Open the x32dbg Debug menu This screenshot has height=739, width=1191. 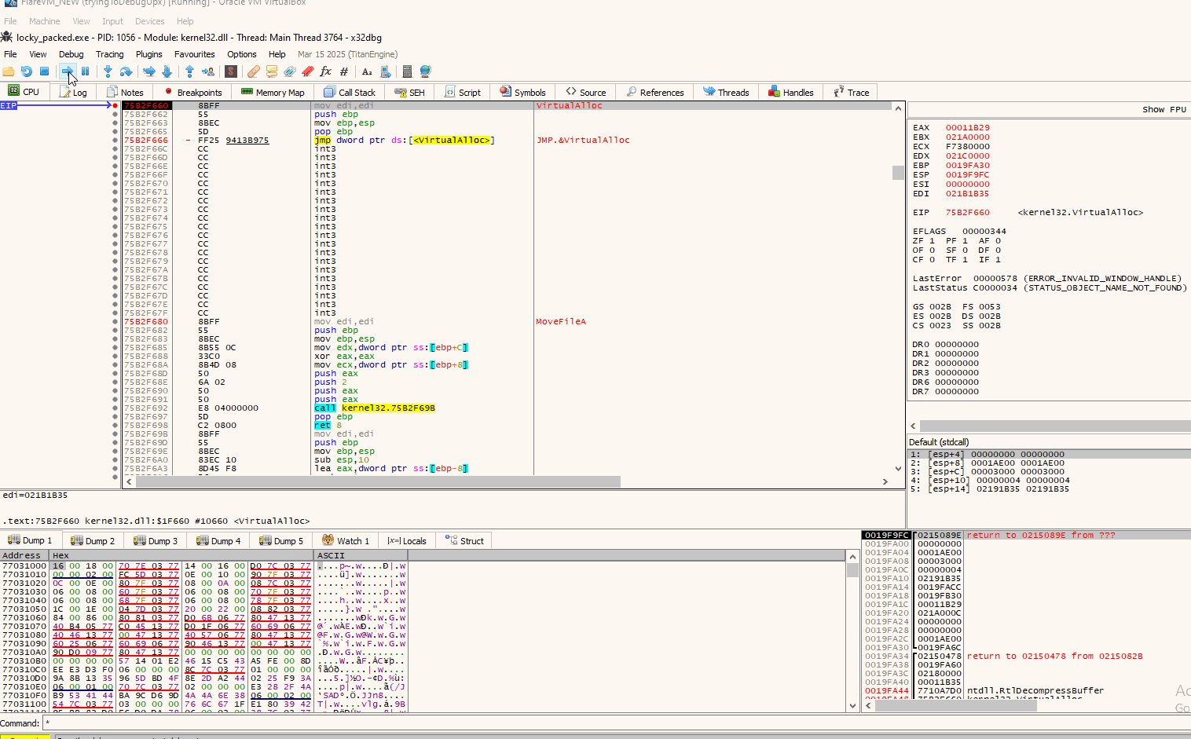(71, 54)
